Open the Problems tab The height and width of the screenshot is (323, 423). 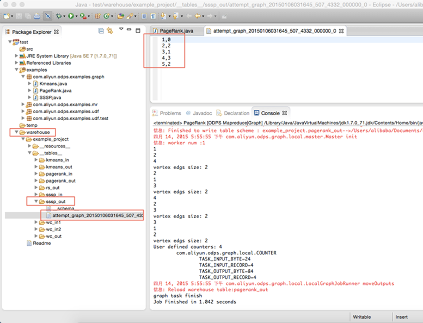[167, 113]
